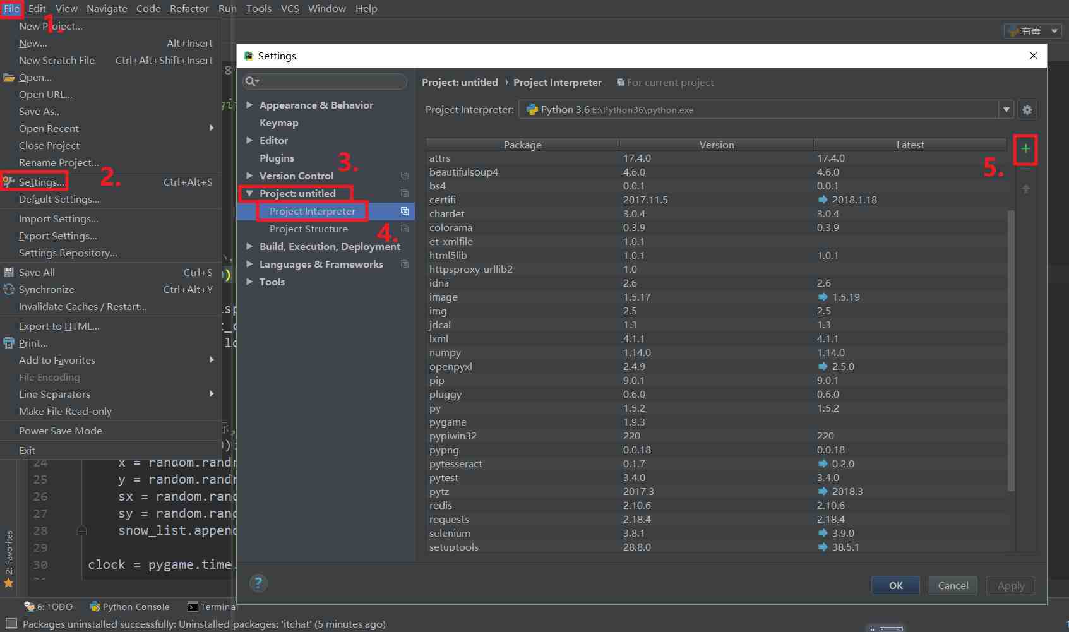Select the beautifulsoup4 package row

tap(717, 172)
